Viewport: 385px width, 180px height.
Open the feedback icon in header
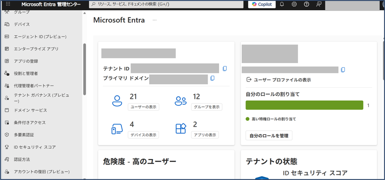(x=319, y=4)
